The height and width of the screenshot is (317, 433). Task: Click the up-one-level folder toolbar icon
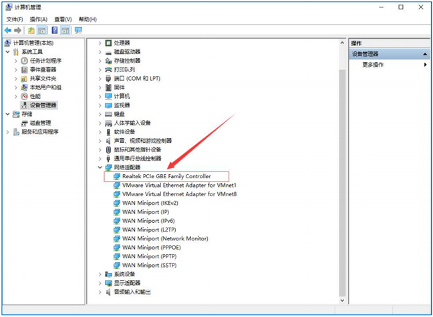31,31
